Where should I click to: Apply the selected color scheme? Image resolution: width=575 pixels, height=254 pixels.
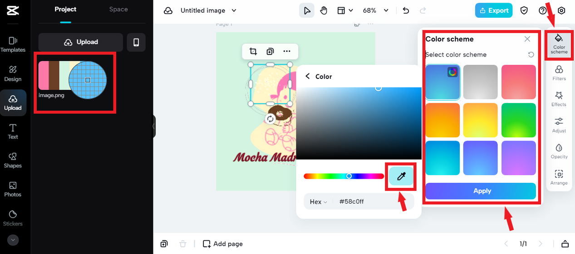[x=481, y=191]
